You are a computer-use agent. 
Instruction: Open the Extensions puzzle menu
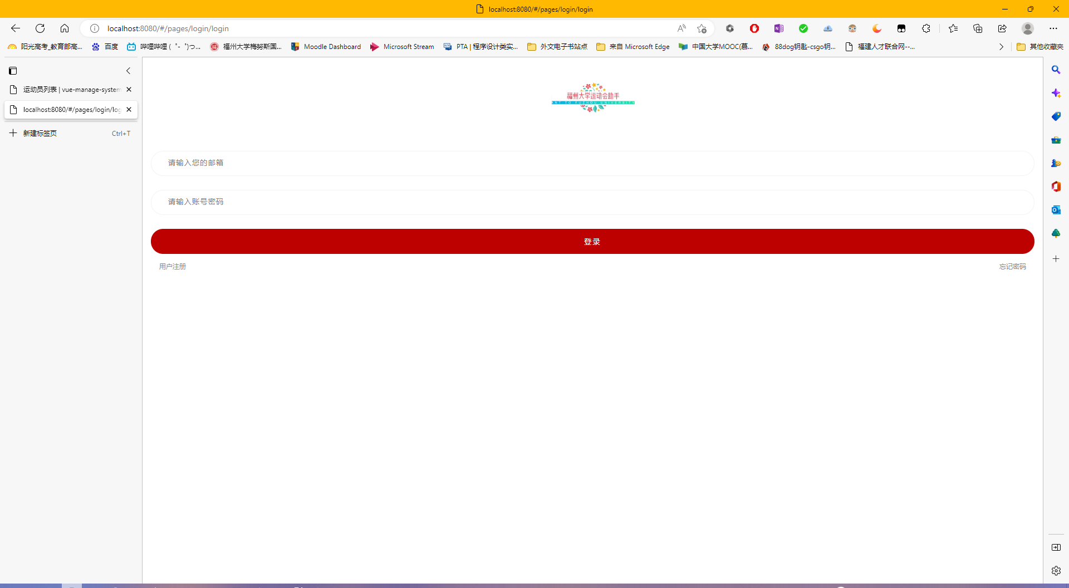[926, 28]
